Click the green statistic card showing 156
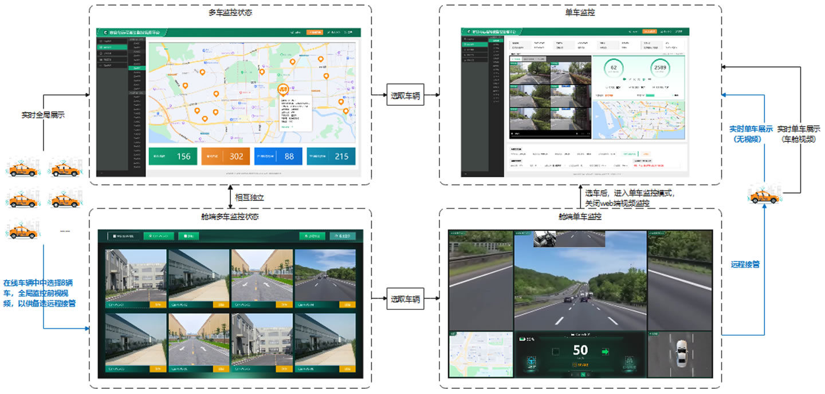This screenshot has width=825, height=394. pyautogui.click(x=172, y=156)
